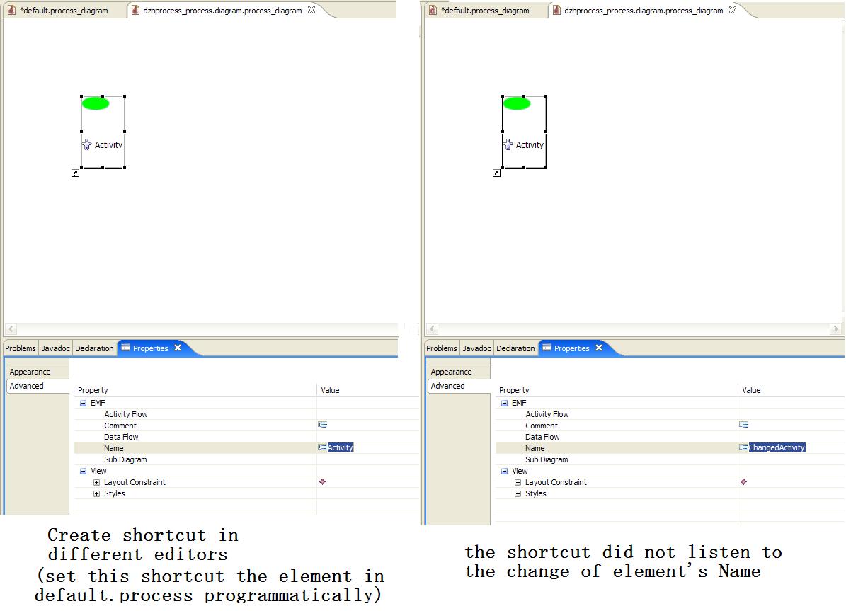Expand Layout Constraint in left Properties

pyautogui.click(x=96, y=483)
